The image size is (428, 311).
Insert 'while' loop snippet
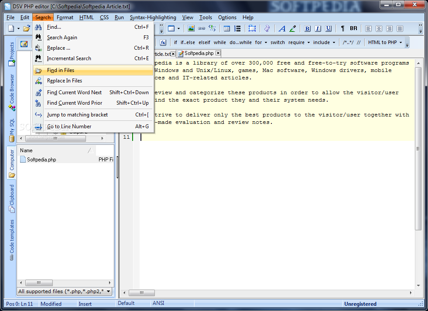(220, 43)
